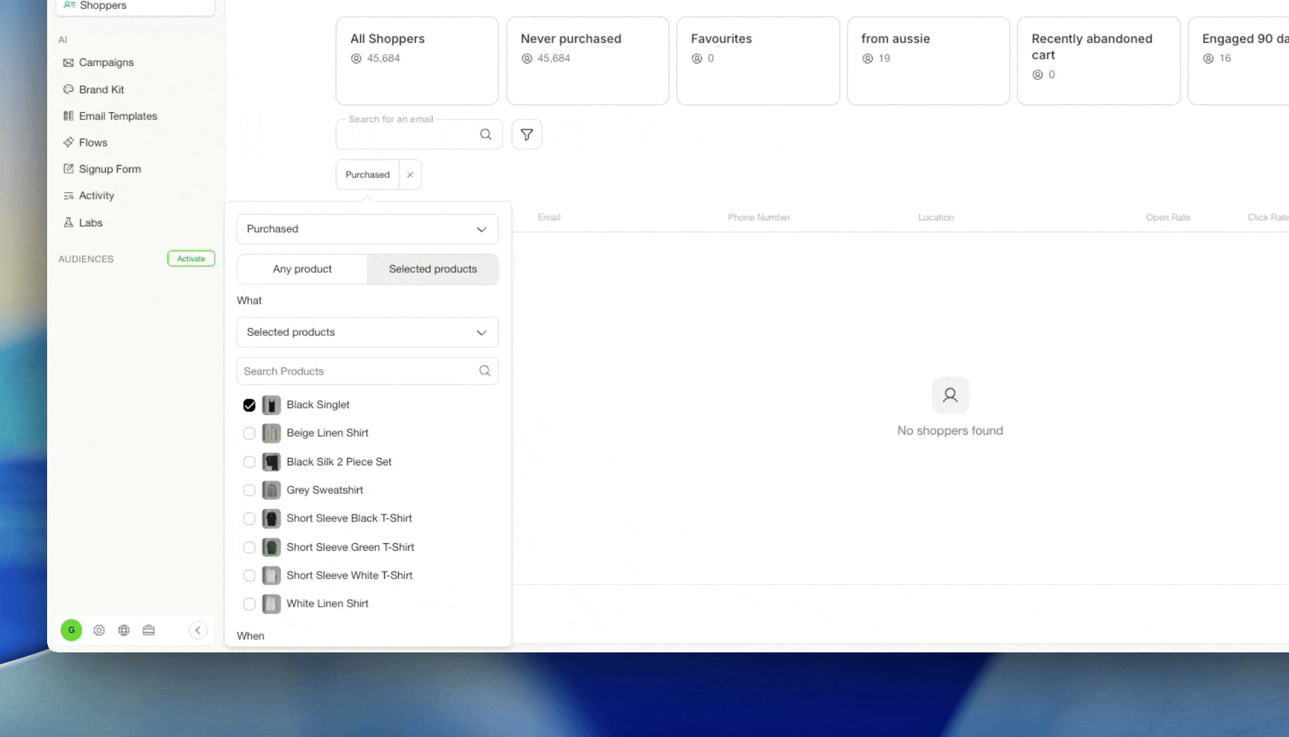Open the Flows section
This screenshot has height=737, width=1289.
(85, 143)
